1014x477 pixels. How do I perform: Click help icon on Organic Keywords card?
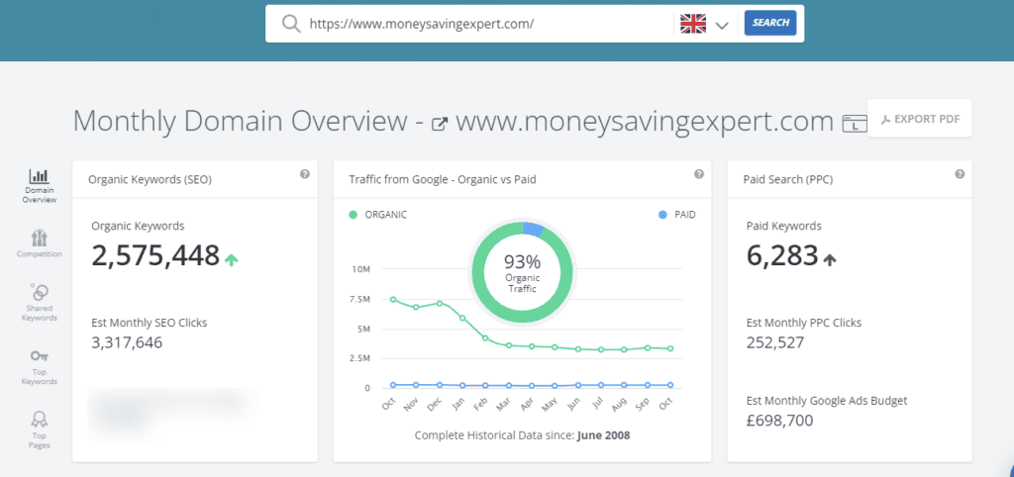click(x=305, y=174)
